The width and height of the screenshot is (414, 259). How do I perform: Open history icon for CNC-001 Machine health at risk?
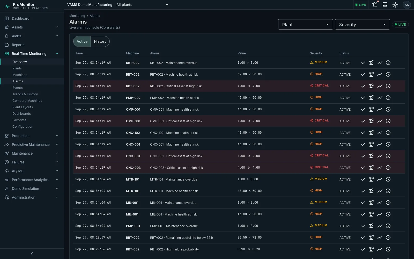point(388,144)
